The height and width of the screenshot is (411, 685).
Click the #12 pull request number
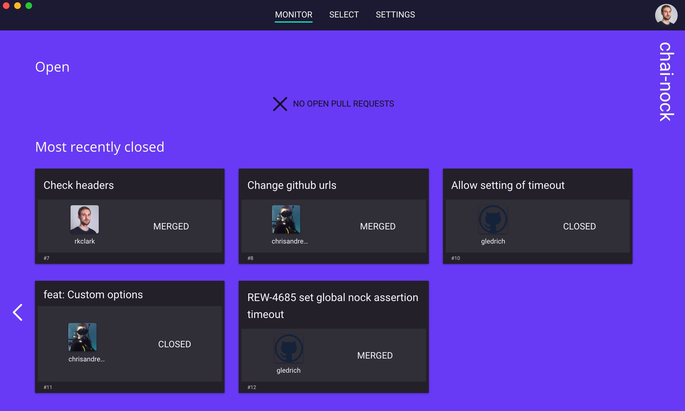click(x=252, y=387)
